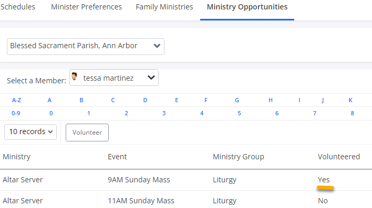Sort by the Ministry column header

(17, 157)
